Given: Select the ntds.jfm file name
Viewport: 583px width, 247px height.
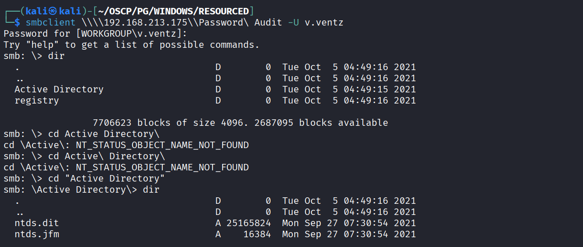Looking at the screenshot, I should pyautogui.click(x=37, y=234).
